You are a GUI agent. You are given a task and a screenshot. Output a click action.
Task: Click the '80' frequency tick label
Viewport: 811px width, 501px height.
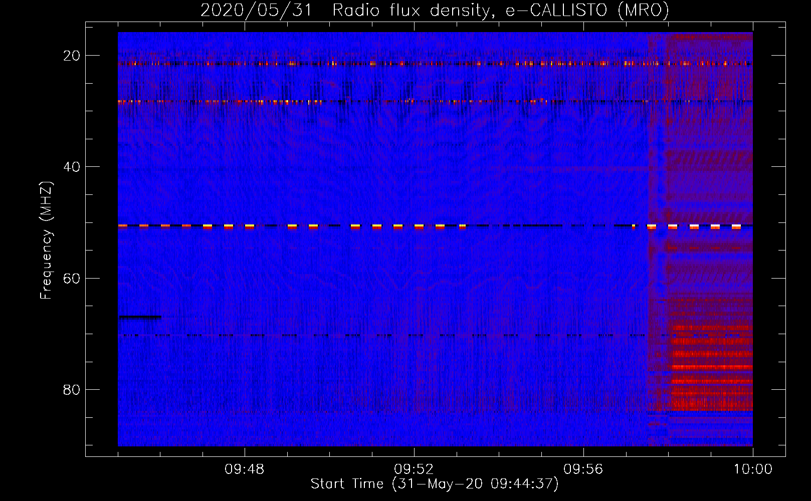pos(72,390)
